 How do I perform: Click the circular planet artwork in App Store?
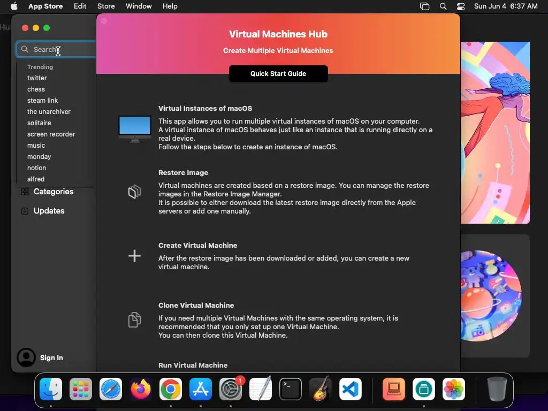click(491, 295)
